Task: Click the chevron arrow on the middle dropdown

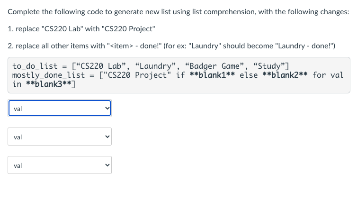Action: pyautogui.click(x=107, y=137)
